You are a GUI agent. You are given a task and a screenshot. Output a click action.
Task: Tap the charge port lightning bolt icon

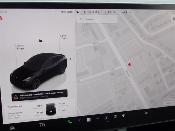[71, 59]
